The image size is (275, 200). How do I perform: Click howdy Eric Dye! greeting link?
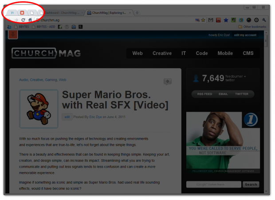click(219, 35)
